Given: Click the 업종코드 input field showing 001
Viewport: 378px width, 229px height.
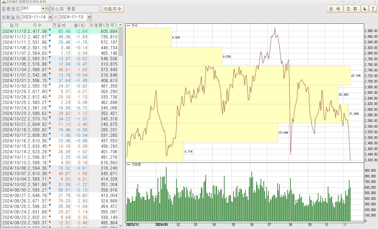Looking at the screenshot, I should pos(31,9).
